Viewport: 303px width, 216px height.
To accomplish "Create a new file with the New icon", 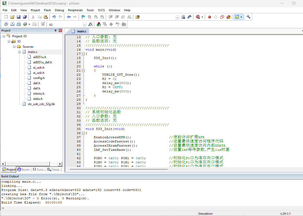I will (x=6, y=17).
